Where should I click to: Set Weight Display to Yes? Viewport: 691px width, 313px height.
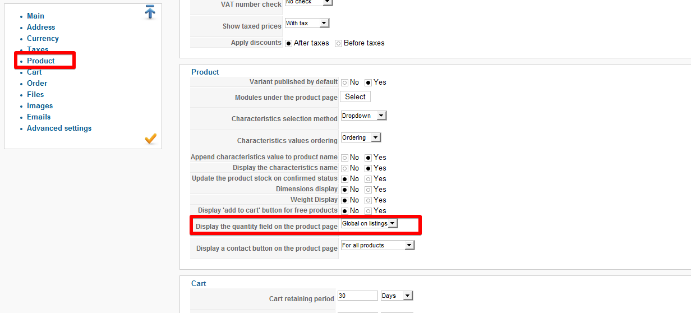(x=368, y=200)
